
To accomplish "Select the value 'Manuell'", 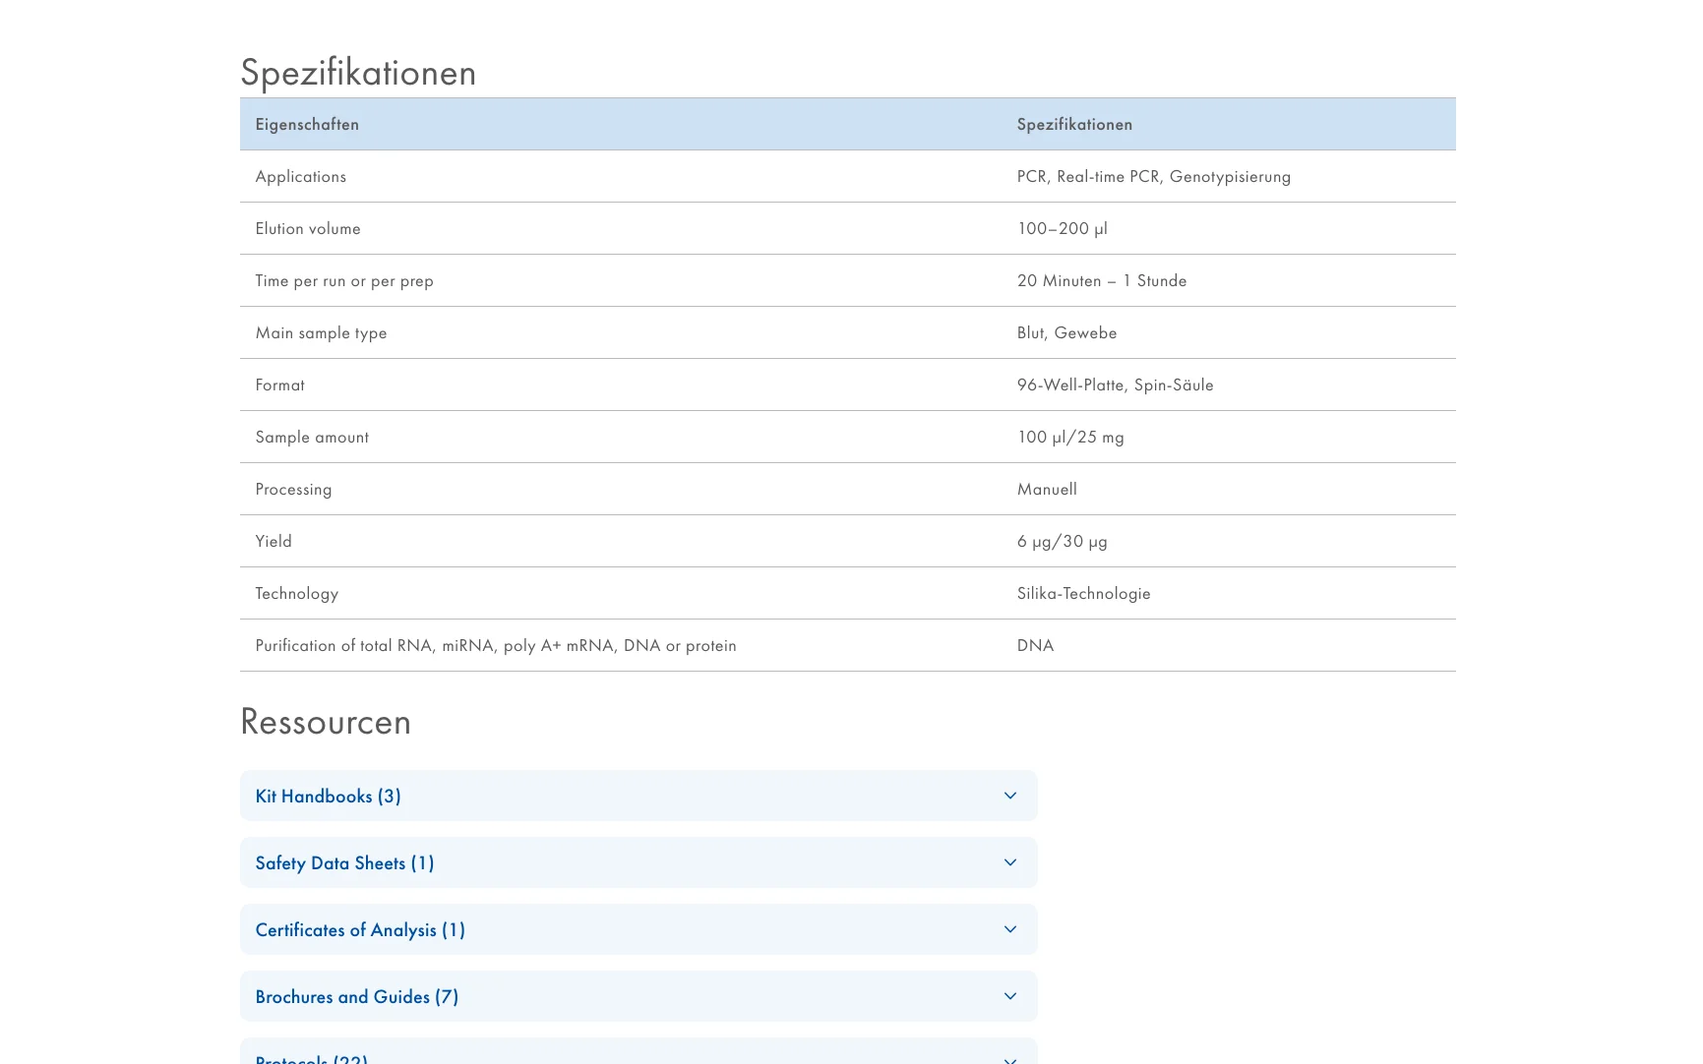I will tap(1047, 489).
